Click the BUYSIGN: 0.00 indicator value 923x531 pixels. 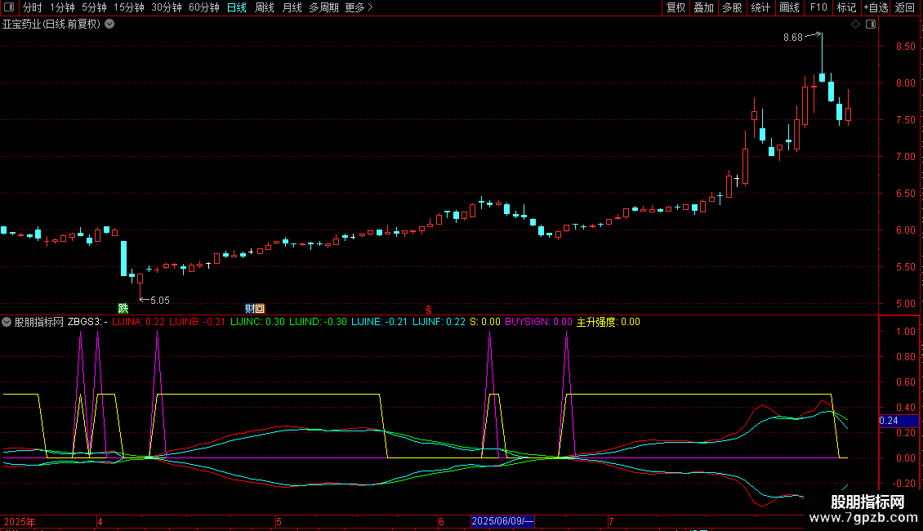click(x=538, y=322)
